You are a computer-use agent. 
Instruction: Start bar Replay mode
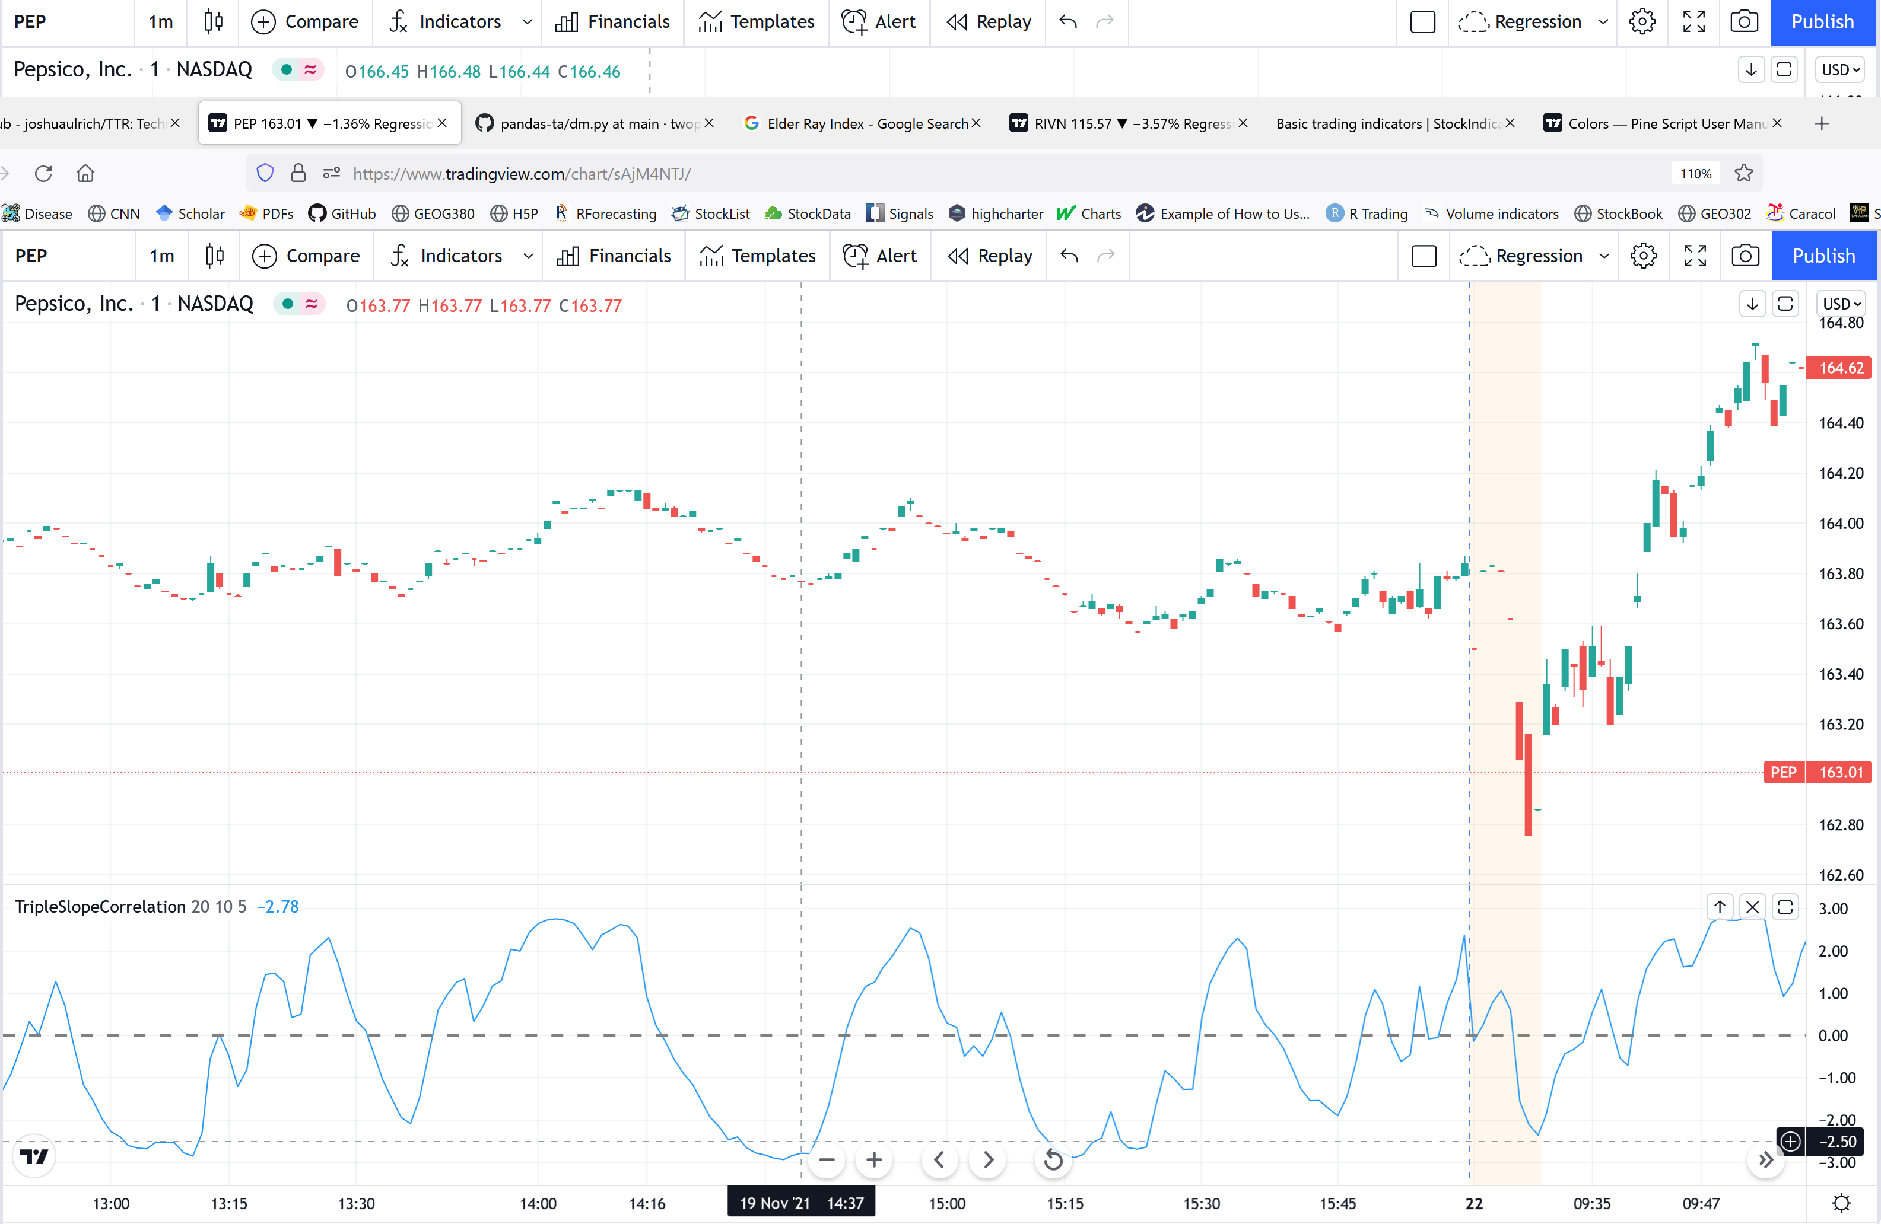point(990,256)
